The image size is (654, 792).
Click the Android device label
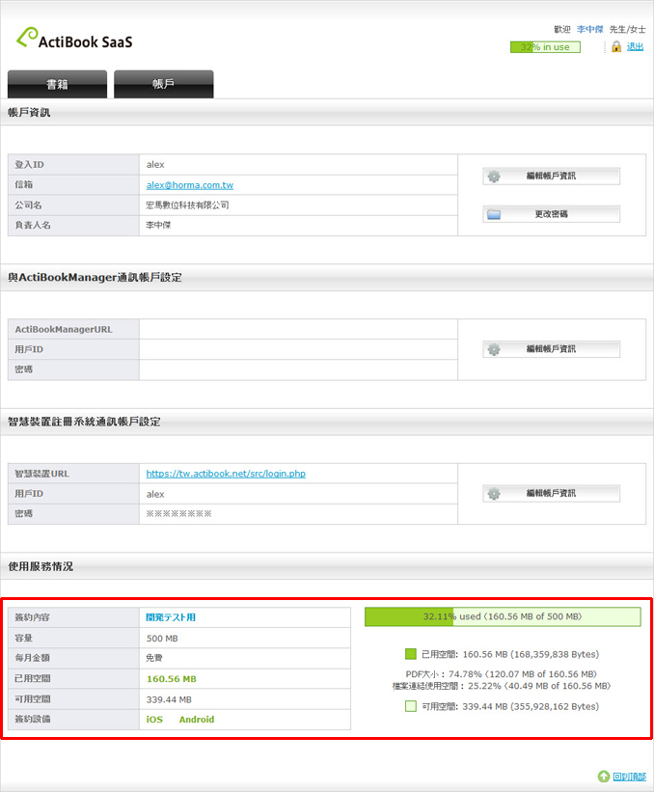coord(197,720)
